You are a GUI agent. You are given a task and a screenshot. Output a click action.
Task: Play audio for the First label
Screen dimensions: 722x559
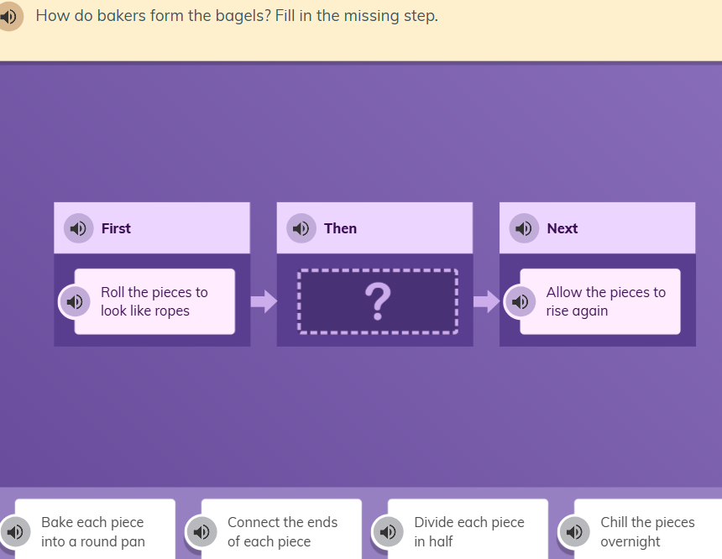click(79, 228)
